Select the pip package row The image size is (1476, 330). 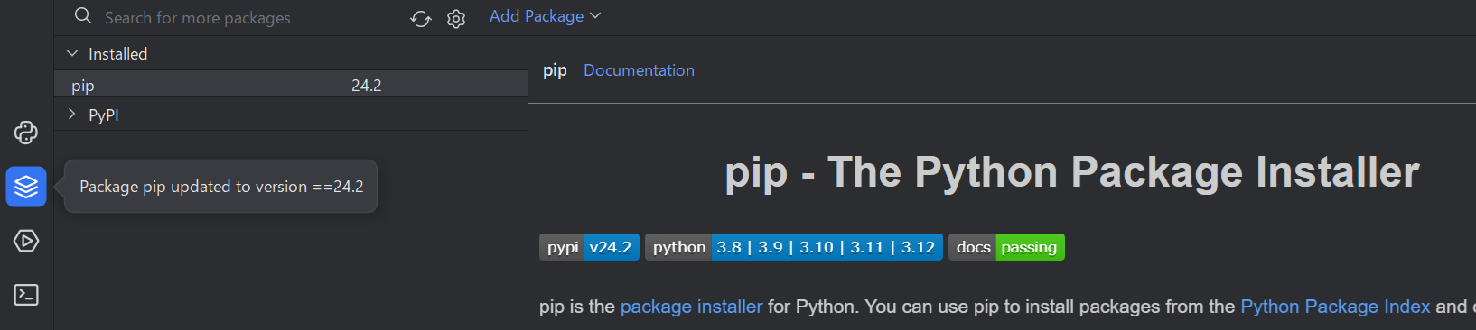pyautogui.click(x=291, y=85)
